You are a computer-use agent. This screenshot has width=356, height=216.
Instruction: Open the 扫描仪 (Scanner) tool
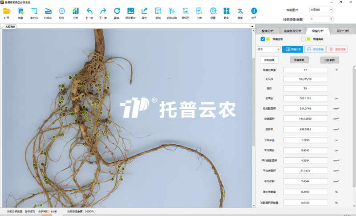coord(48,11)
